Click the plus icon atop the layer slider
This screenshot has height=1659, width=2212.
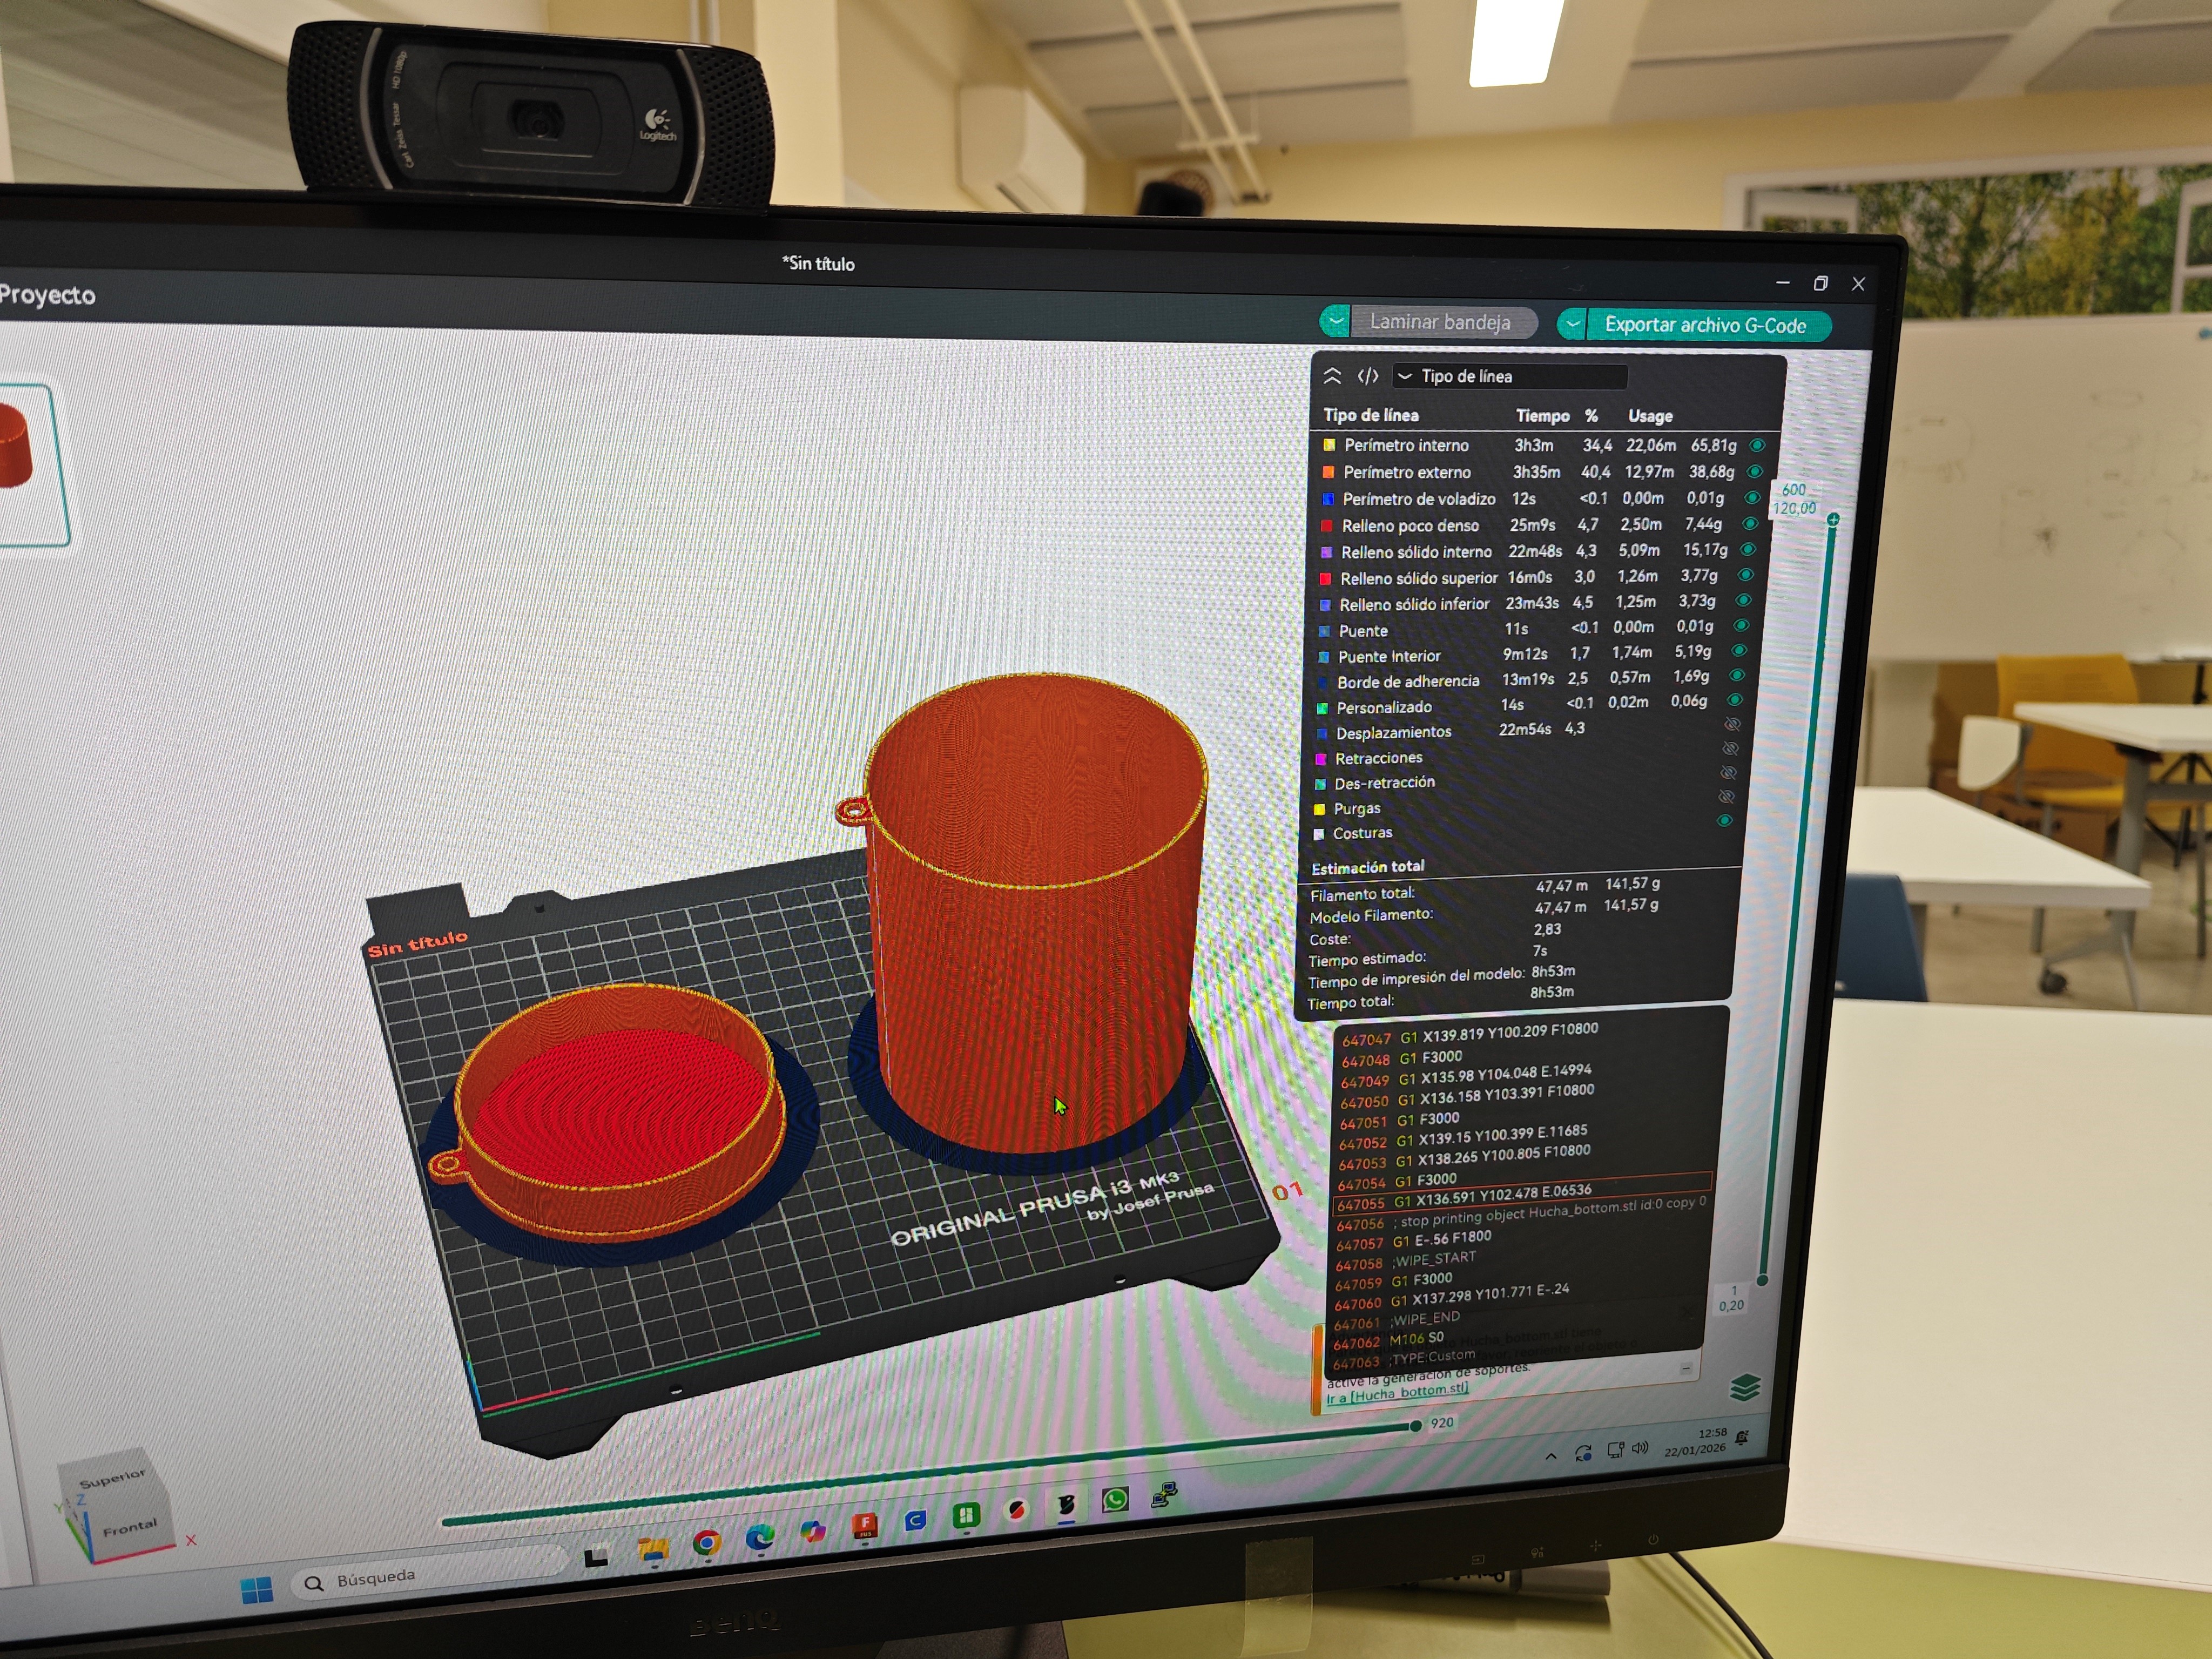coord(1833,520)
